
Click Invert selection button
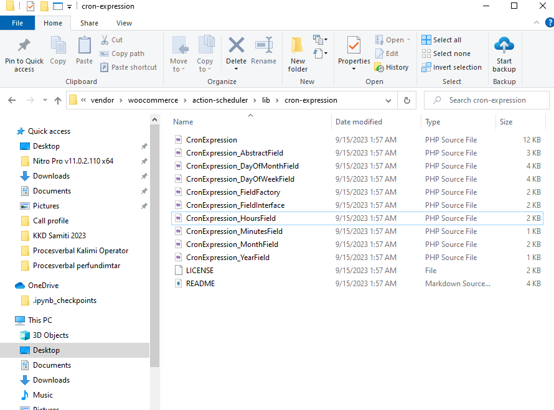pyautogui.click(x=451, y=67)
